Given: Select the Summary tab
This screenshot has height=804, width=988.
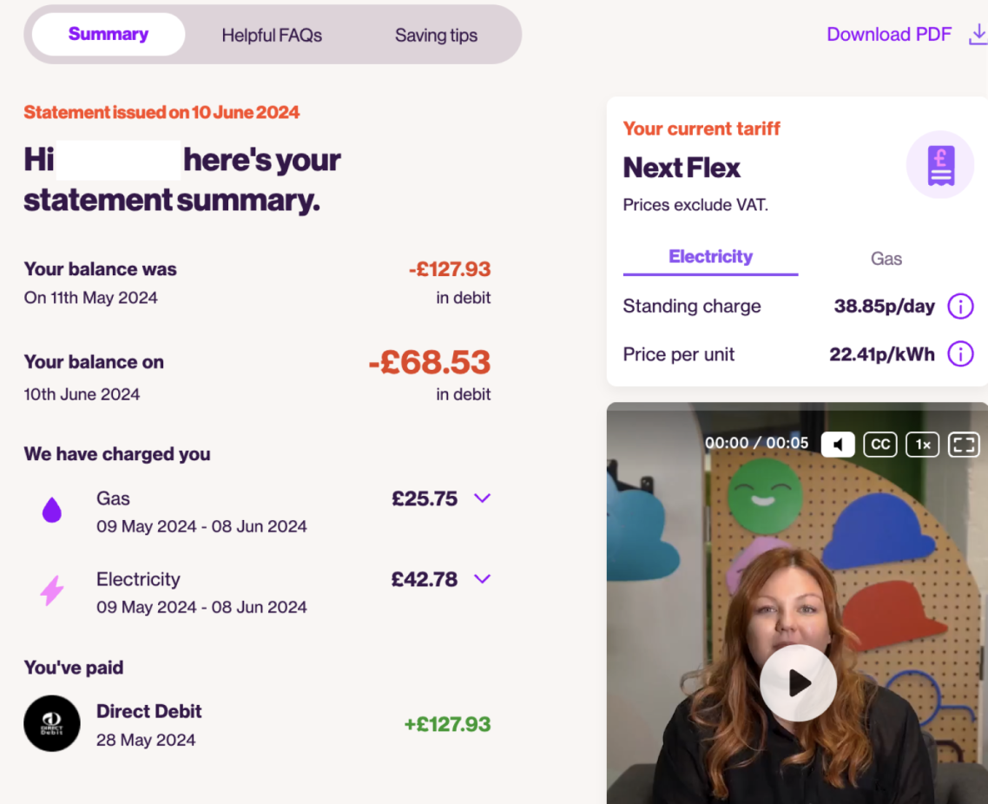Looking at the screenshot, I should click(x=109, y=35).
